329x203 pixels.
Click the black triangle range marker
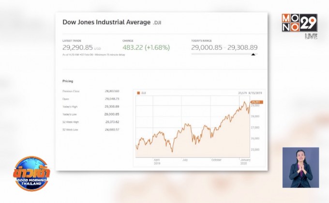pyautogui.click(x=253, y=55)
